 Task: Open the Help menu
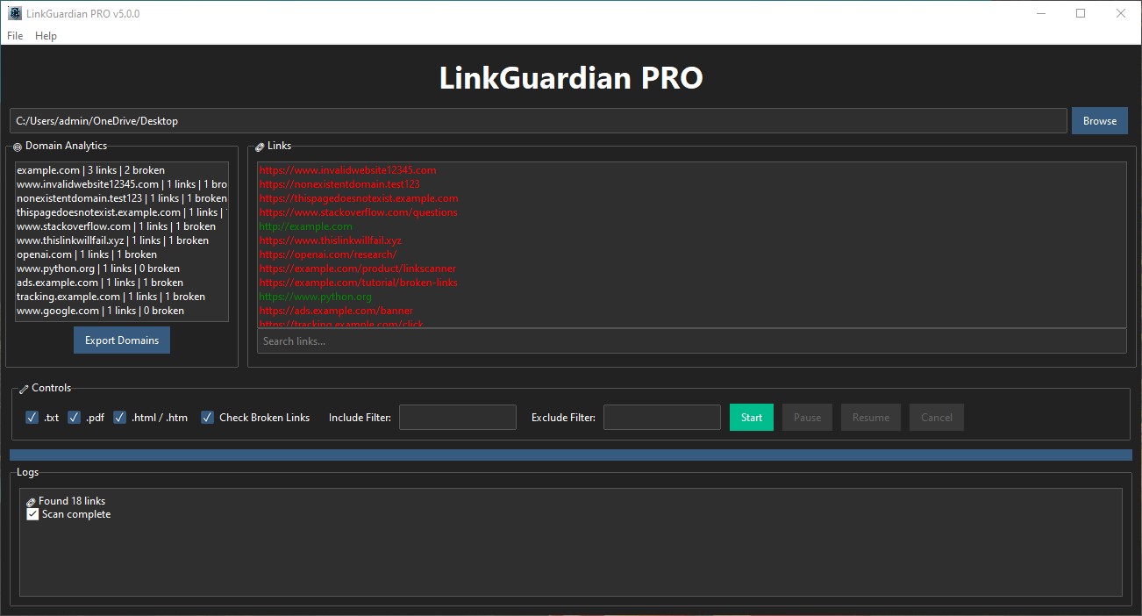(46, 36)
